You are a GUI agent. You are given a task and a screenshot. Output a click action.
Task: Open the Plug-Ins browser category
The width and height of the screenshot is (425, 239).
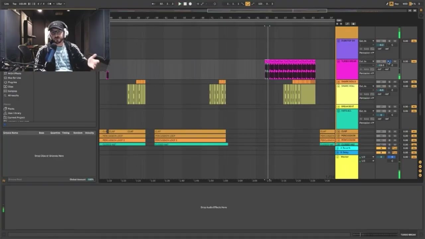click(x=12, y=82)
